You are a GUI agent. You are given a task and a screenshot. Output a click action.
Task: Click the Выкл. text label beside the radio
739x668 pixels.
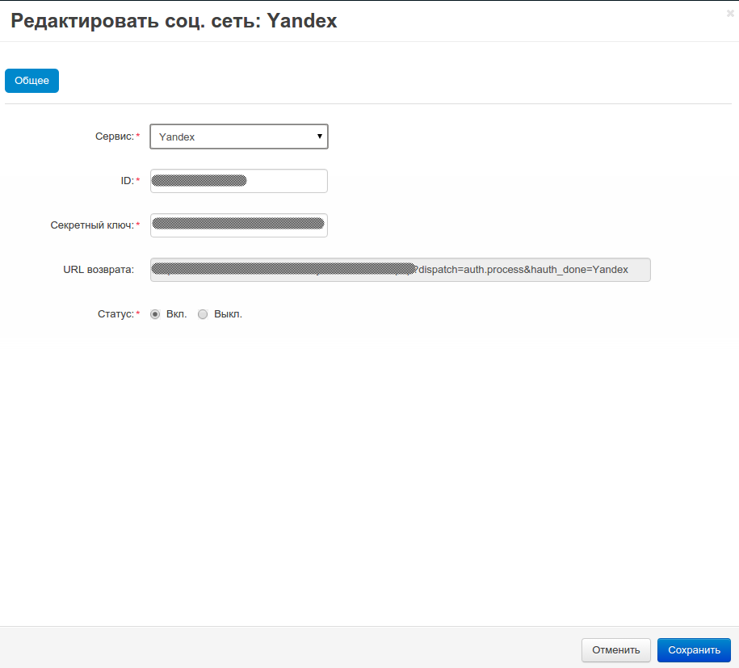click(228, 314)
